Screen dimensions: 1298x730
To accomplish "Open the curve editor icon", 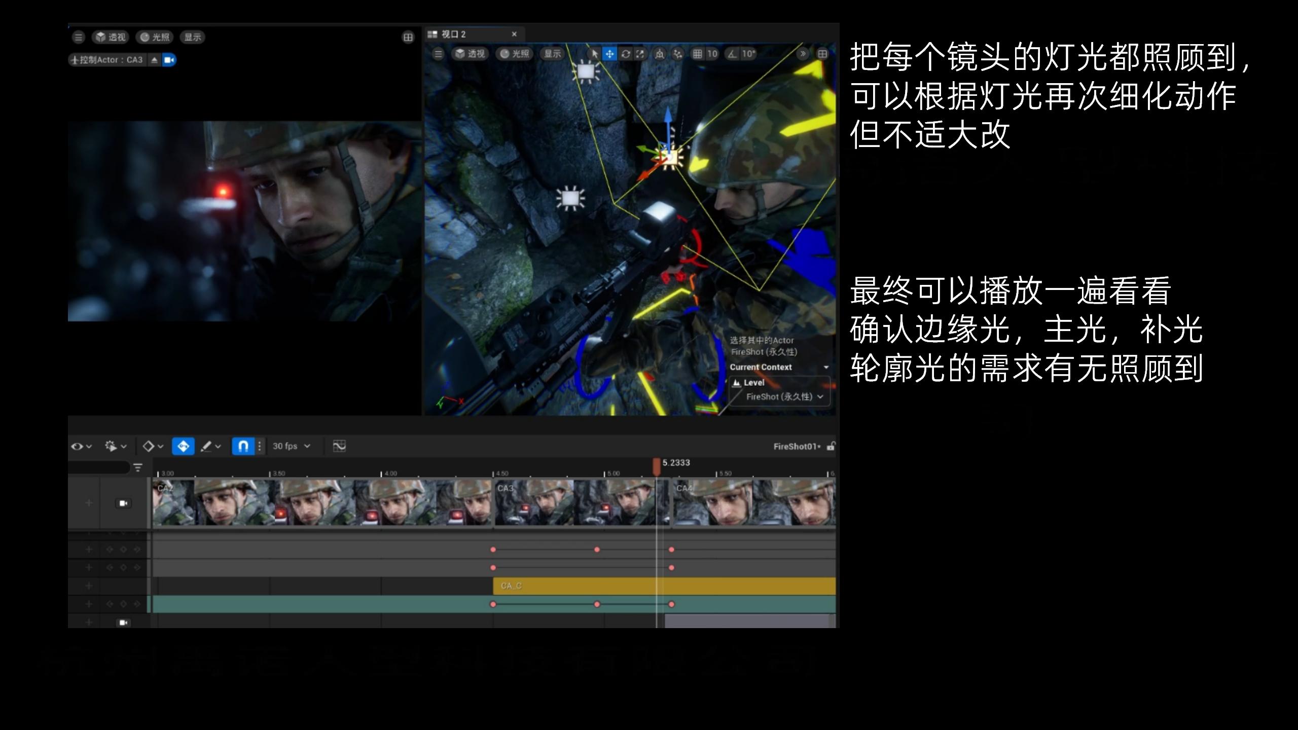I will coord(339,446).
